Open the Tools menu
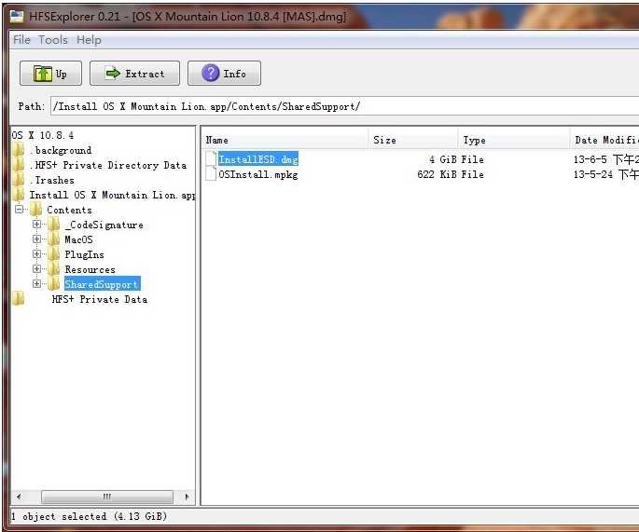Viewport: 639px width, 532px height. 53,40
